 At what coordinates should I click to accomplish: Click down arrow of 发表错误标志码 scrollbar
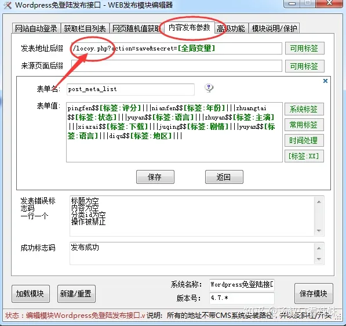(x=319, y=231)
